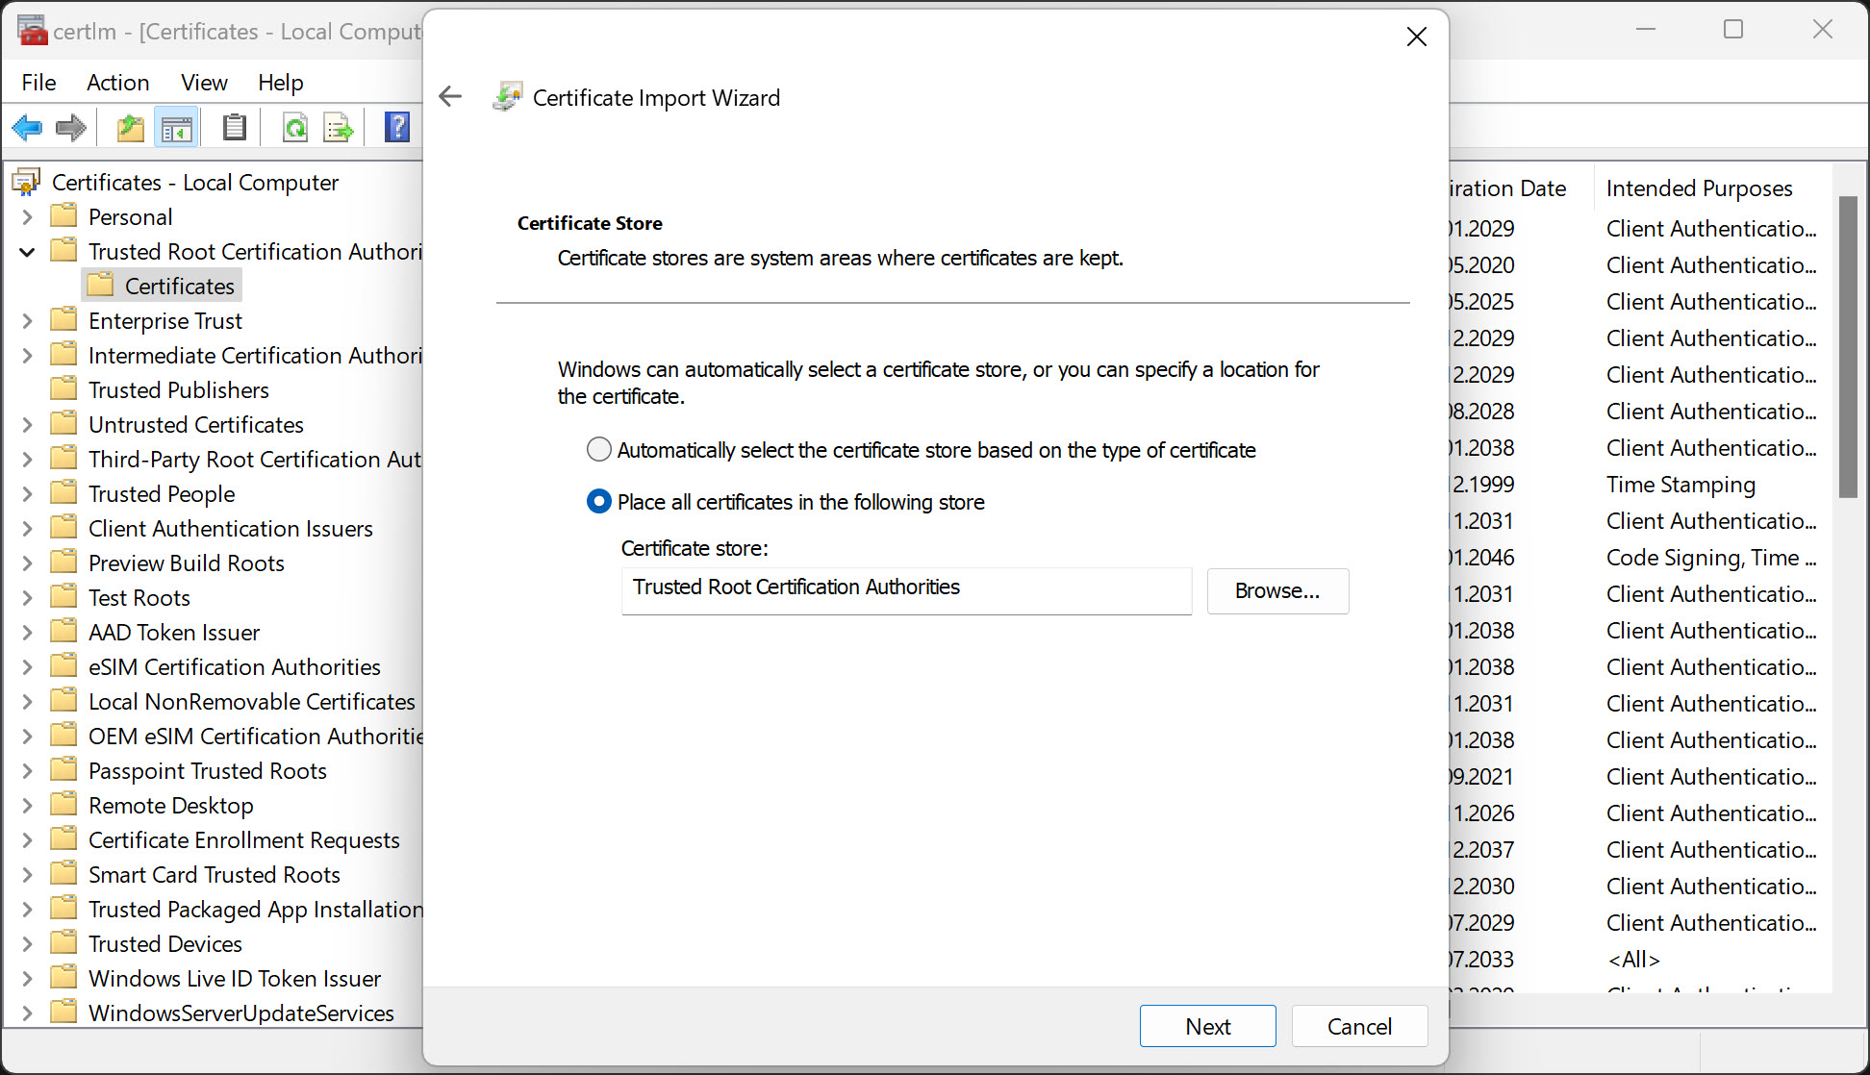
Task: Click the green Refresh toolbar icon
Action: tap(294, 127)
